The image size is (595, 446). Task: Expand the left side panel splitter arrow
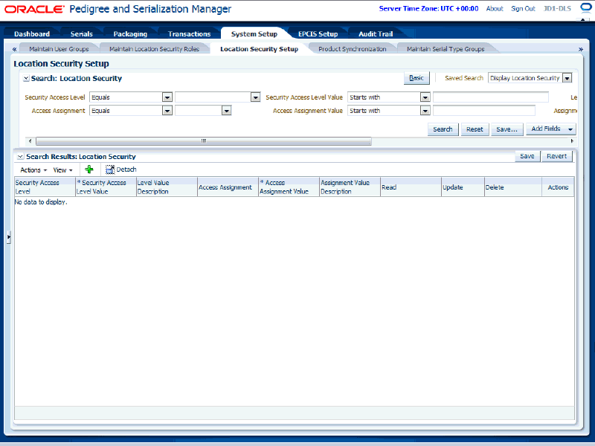tap(8, 237)
